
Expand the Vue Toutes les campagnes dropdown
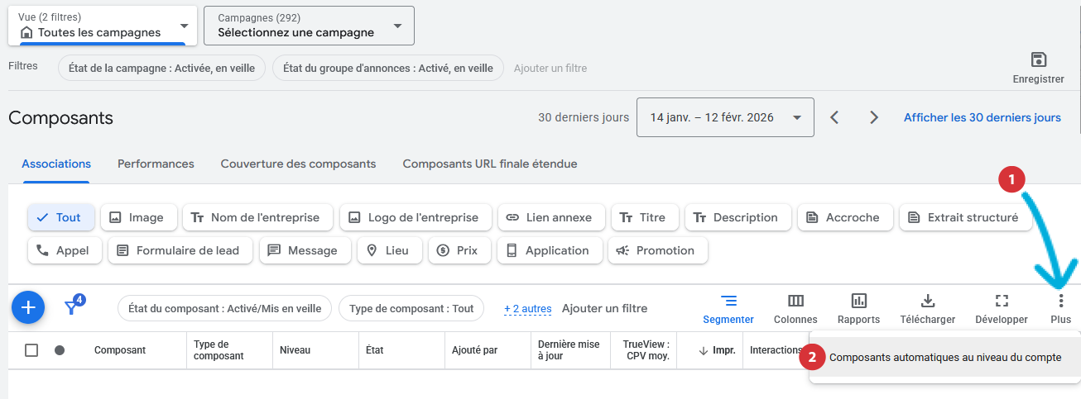103,26
